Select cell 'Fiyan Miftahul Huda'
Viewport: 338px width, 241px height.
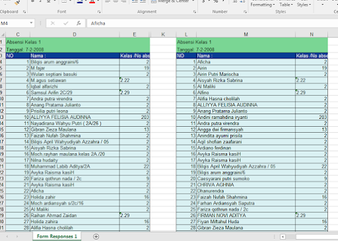click(246, 222)
